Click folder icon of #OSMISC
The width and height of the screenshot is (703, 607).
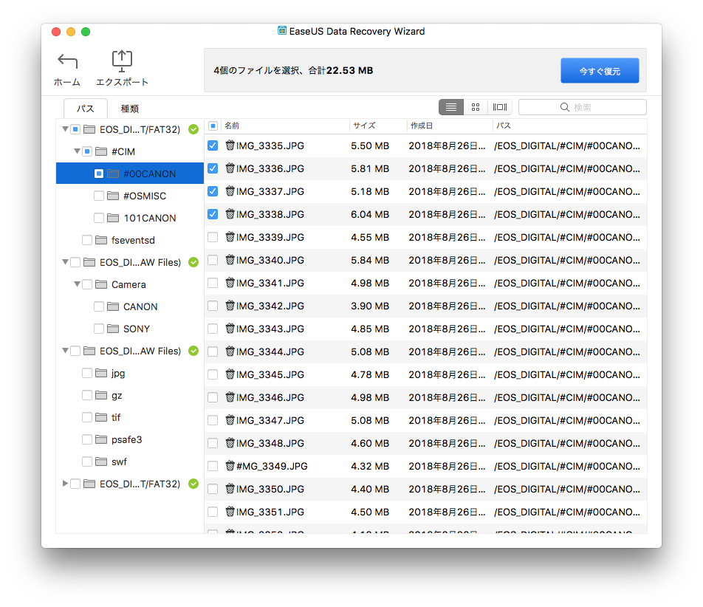point(113,196)
